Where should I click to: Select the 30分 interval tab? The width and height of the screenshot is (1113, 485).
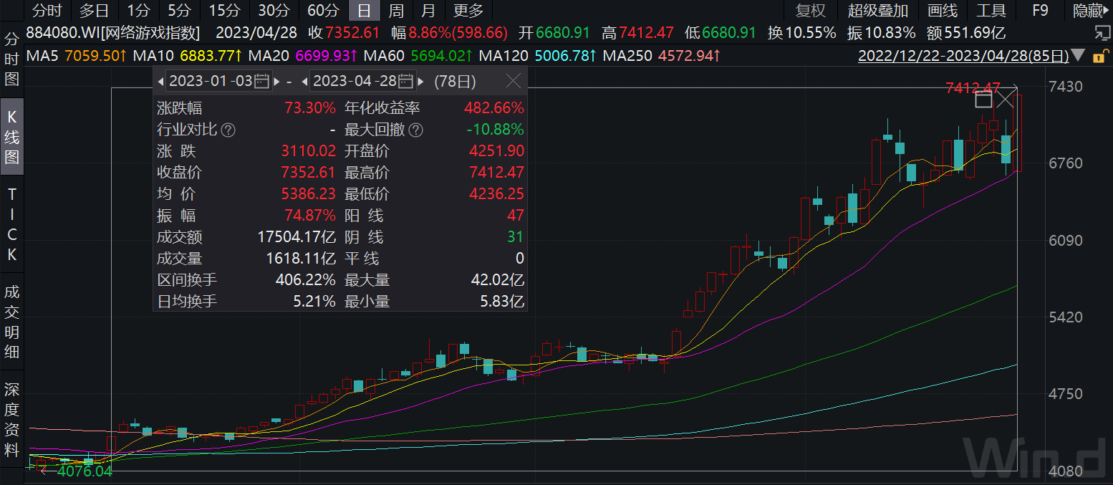tap(274, 10)
